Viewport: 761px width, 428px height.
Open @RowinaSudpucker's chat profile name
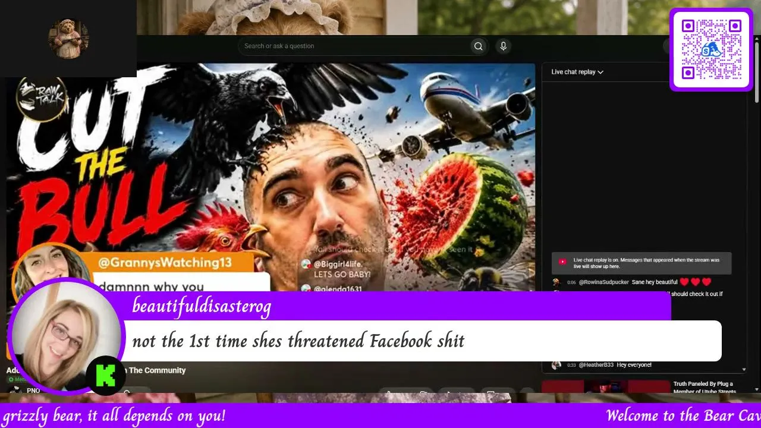pyautogui.click(x=603, y=282)
